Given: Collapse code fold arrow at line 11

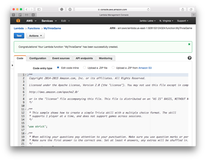Looking at the screenshot, I should click(26, 109).
